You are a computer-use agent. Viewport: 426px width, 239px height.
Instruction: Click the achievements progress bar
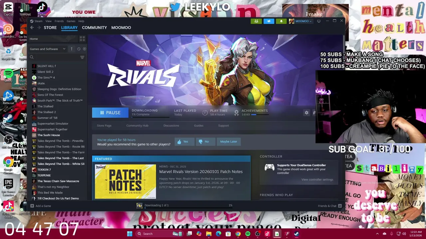click(x=260, y=115)
